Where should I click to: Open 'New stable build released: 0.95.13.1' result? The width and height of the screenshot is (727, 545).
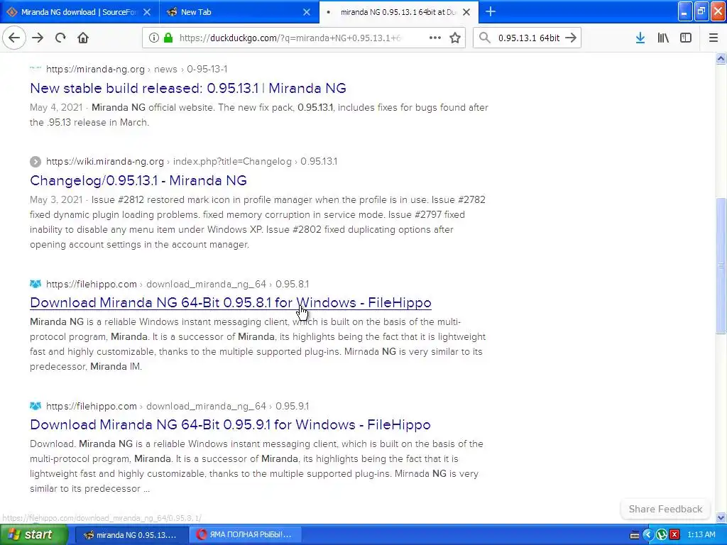coord(187,88)
